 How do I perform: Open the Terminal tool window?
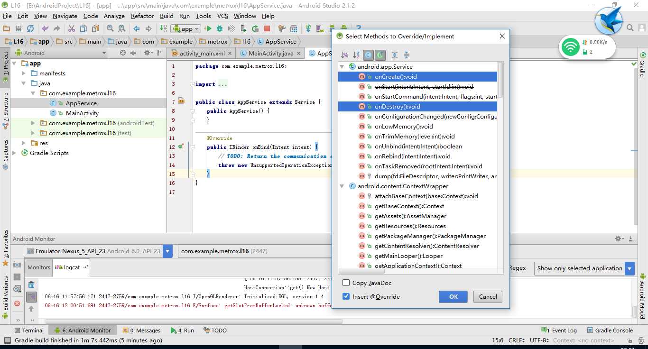[x=28, y=330]
